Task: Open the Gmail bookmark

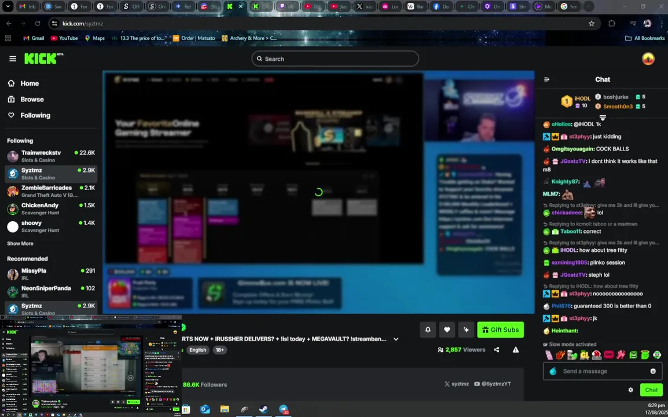Action: pyautogui.click(x=33, y=38)
